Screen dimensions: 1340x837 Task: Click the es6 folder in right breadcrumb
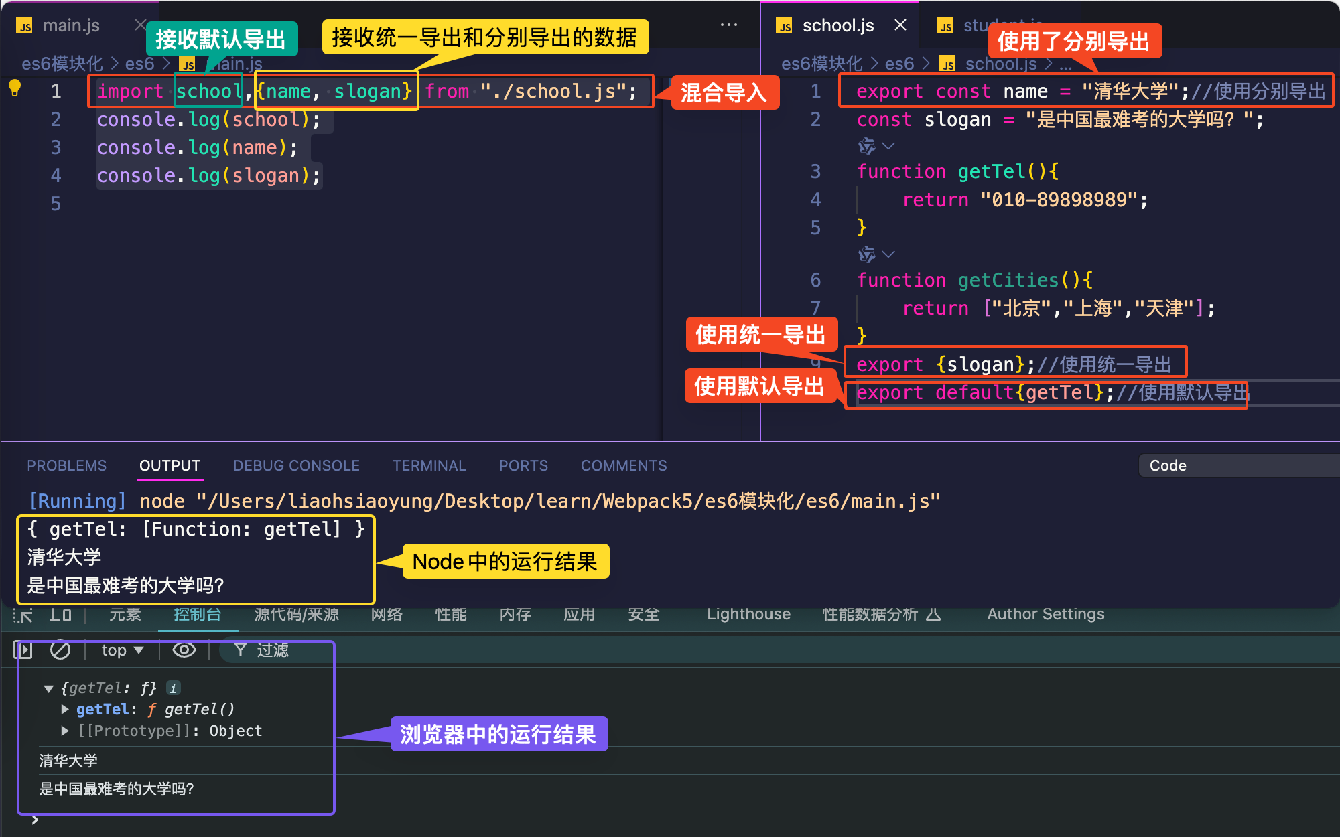click(x=899, y=64)
